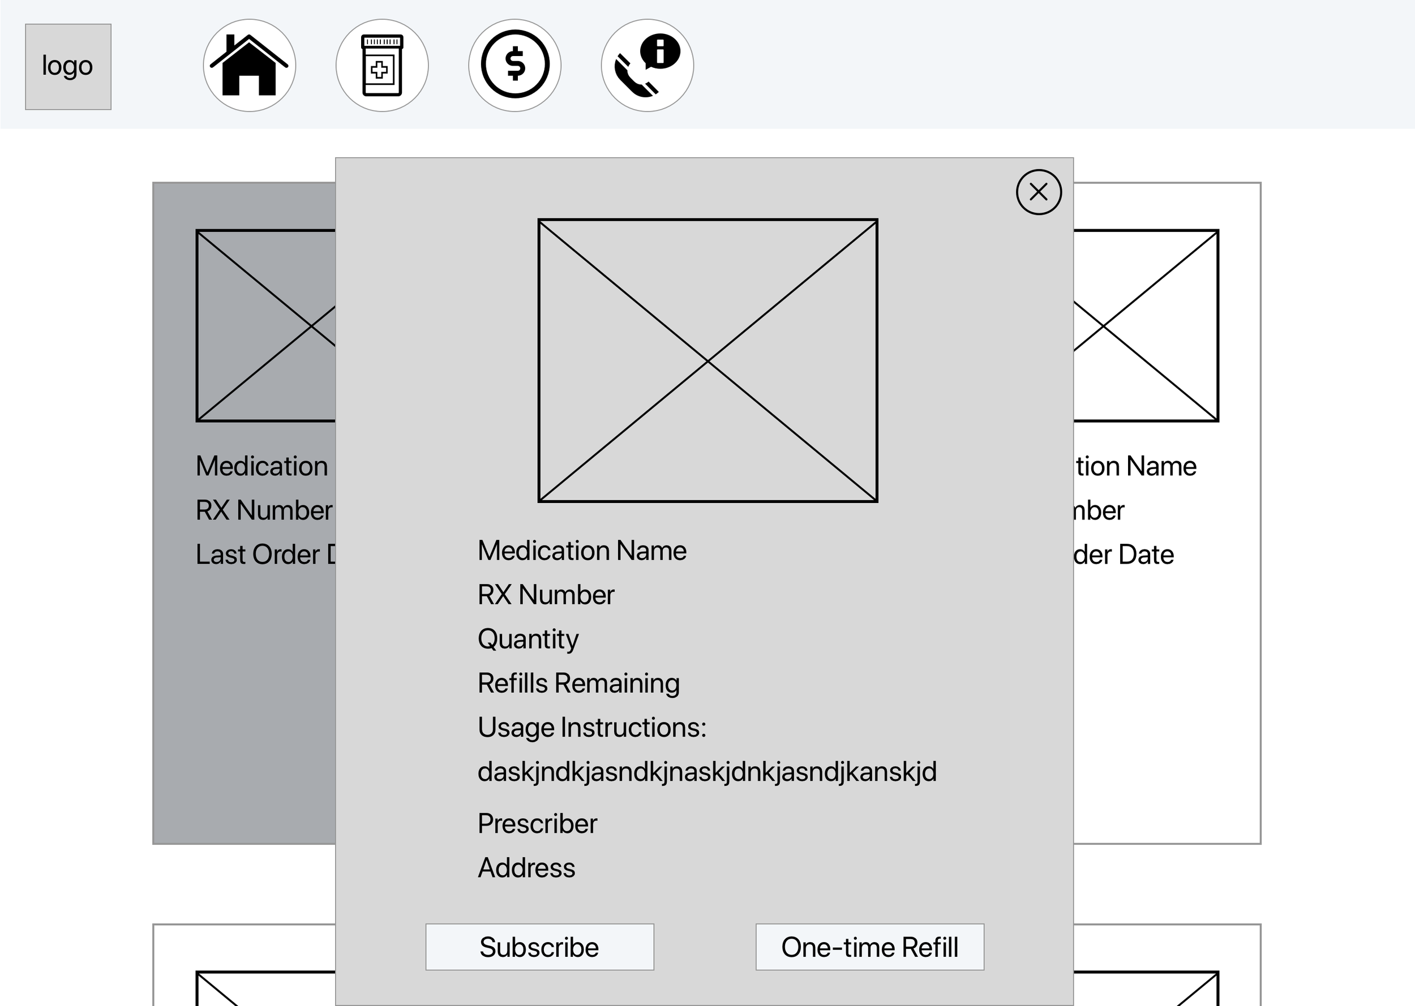Image resolution: width=1415 pixels, height=1006 pixels.
Task: Click the Medication Name text in popup
Action: point(582,551)
